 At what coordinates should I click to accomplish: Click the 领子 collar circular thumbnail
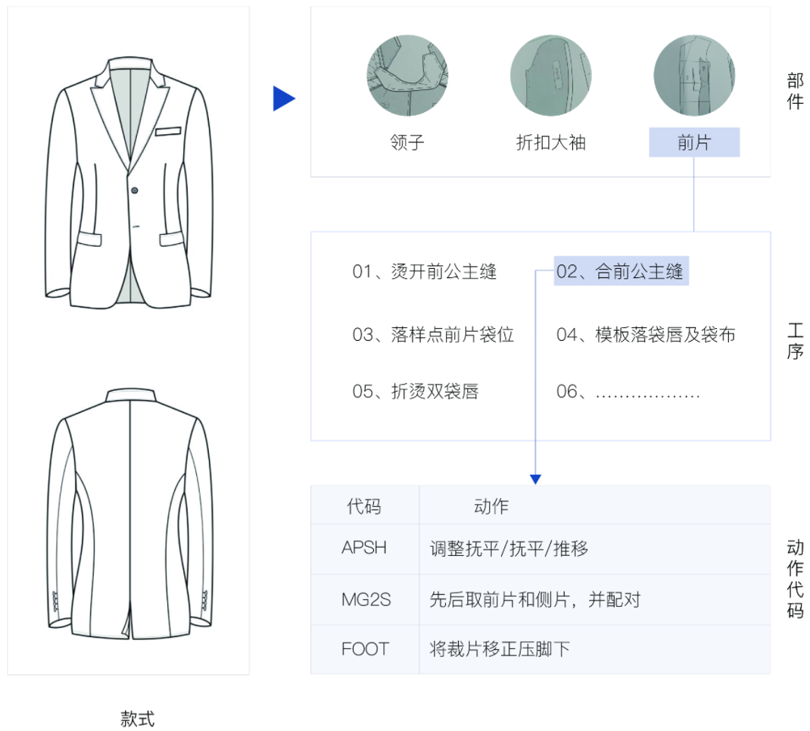(407, 74)
